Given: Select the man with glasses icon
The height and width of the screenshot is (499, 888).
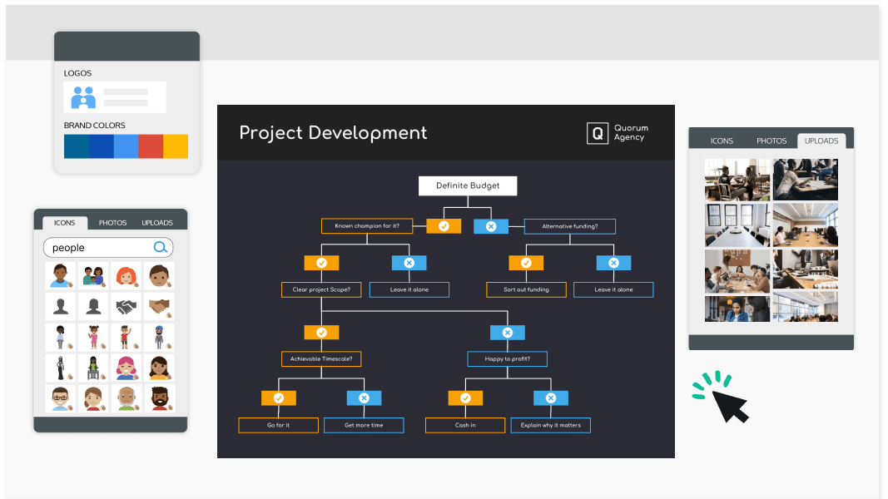Looking at the screenshot, I should coord(61,398).
